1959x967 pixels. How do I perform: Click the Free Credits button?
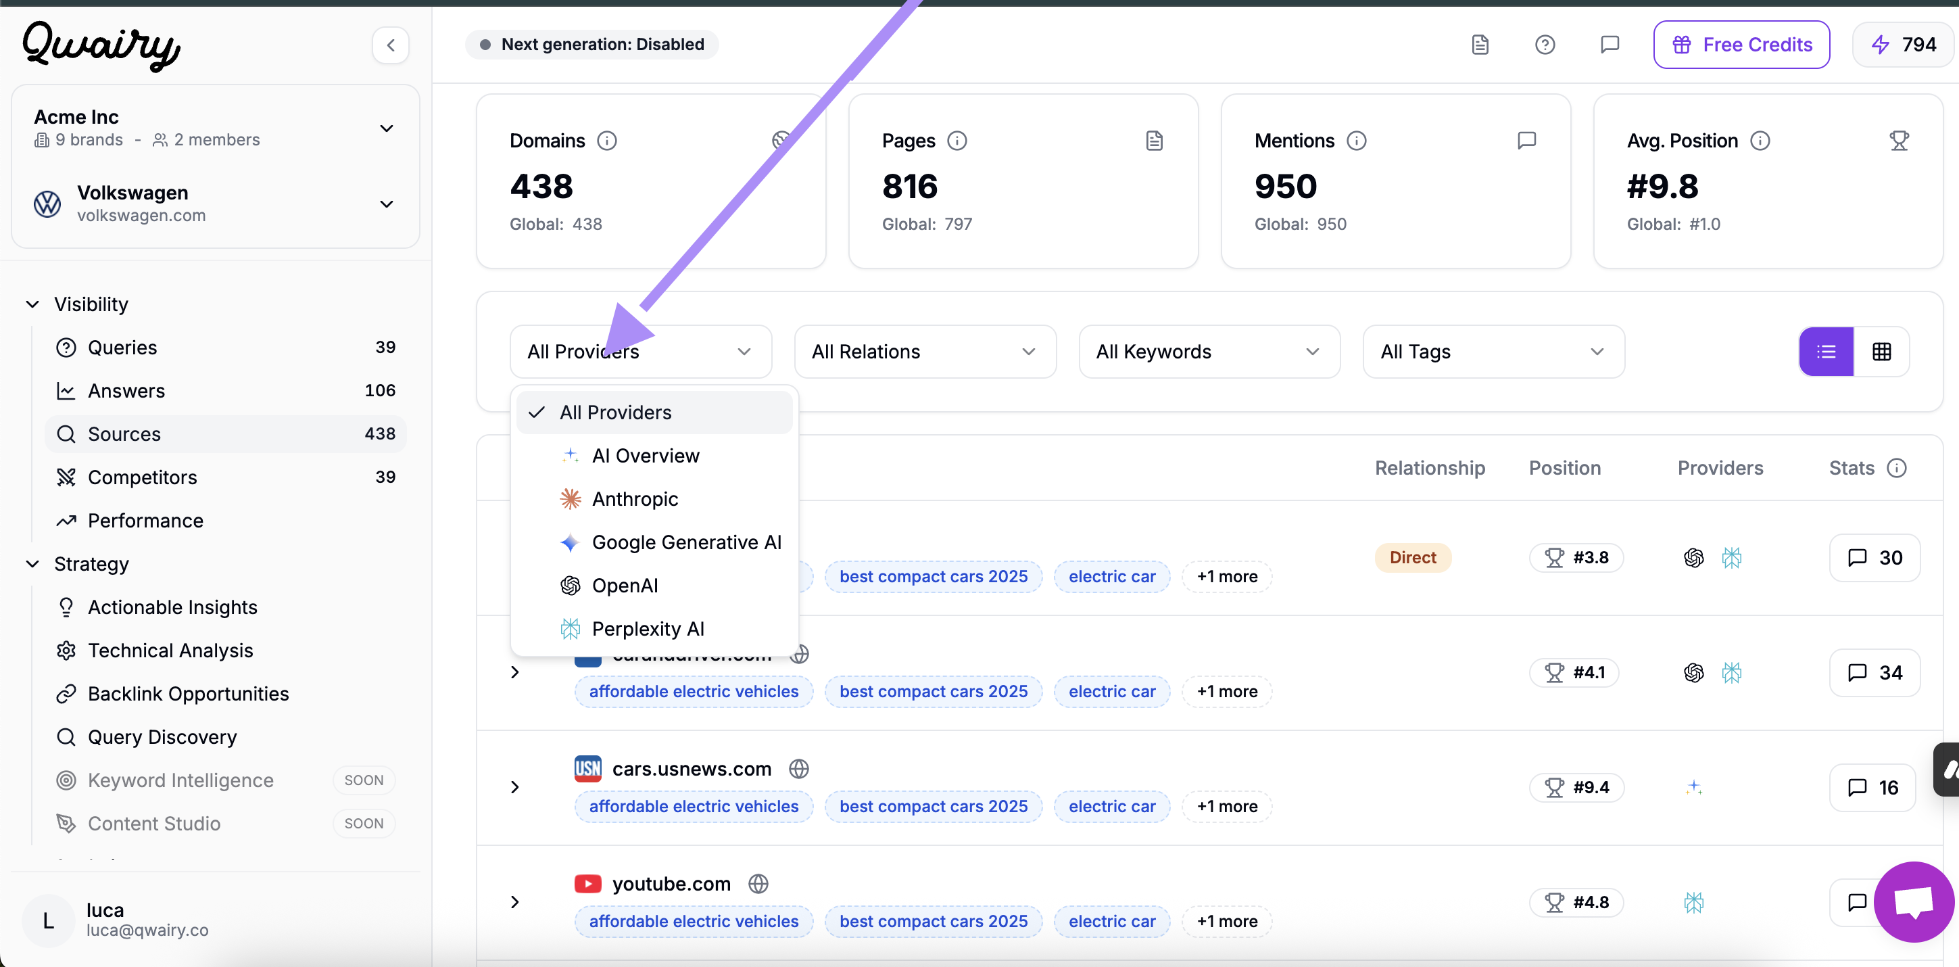(x=1741, y=45)
